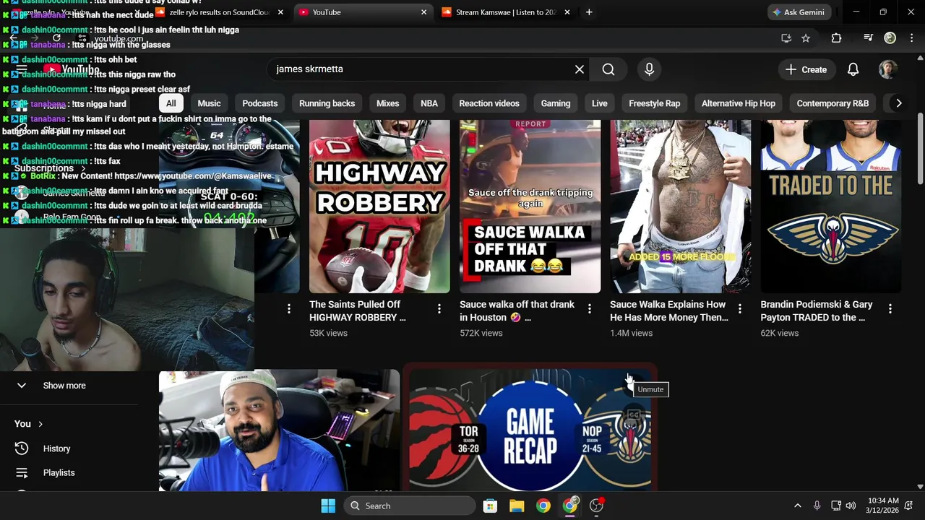Clear the james skrmetta search text
This screenshot has height=520, width=925.
(580, 69)
